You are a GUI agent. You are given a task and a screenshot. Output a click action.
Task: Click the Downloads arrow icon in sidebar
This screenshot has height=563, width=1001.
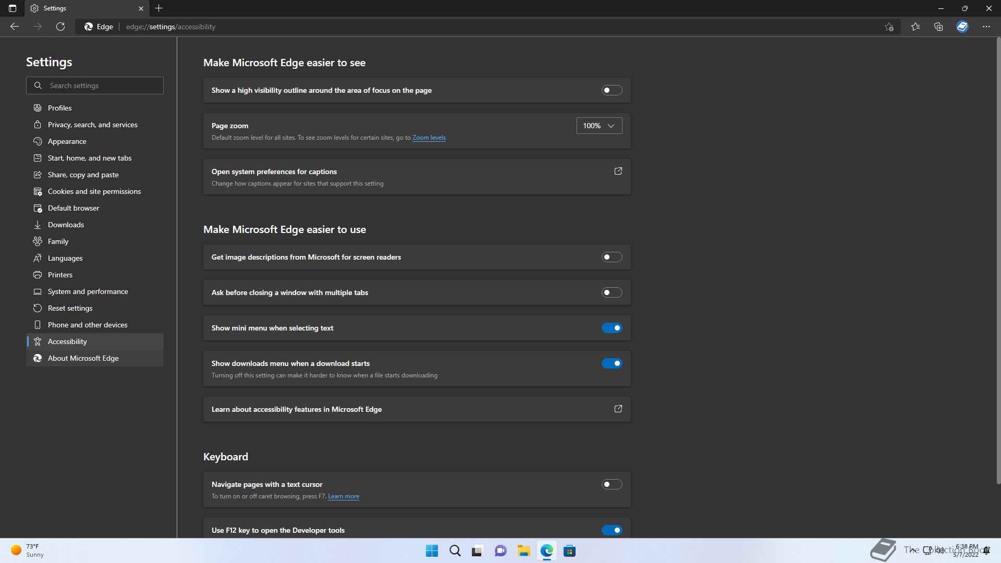point(38,225)
